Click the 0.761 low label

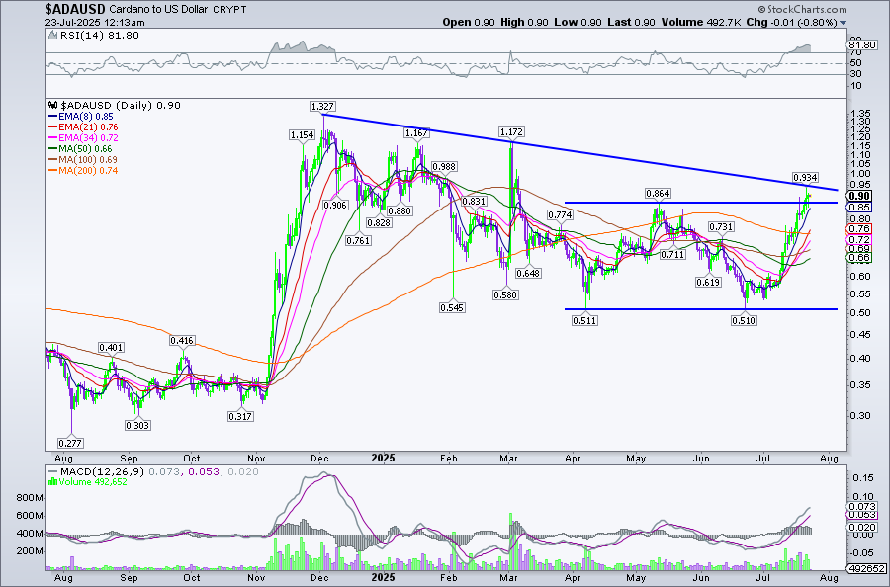(358, 240)
